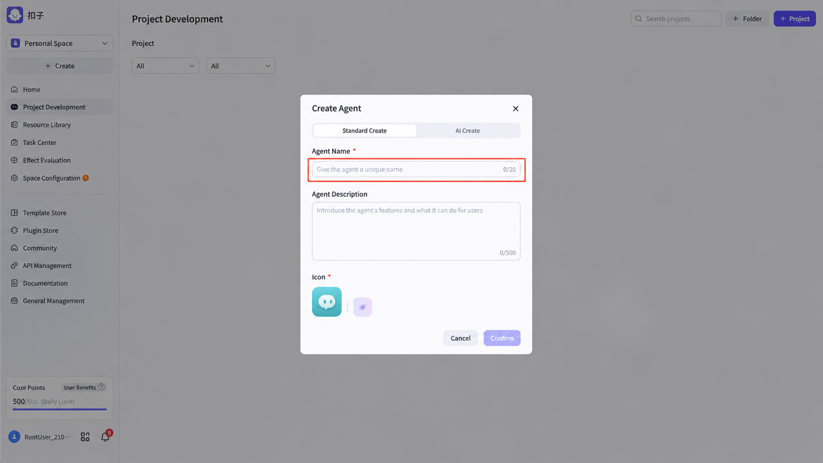Click the Coze Points progress bar
The height and width of the screenshot is (463, 823).
coord(60,409)
